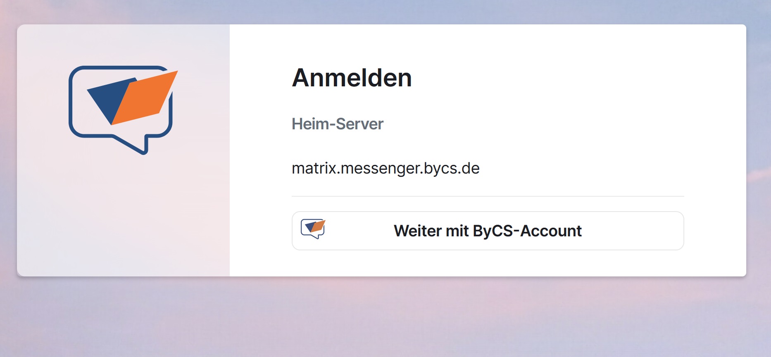The width and height of the screenshot is (771, 357).
Task: Click the pastel background below the login card
Action: [x=385, y=318]
